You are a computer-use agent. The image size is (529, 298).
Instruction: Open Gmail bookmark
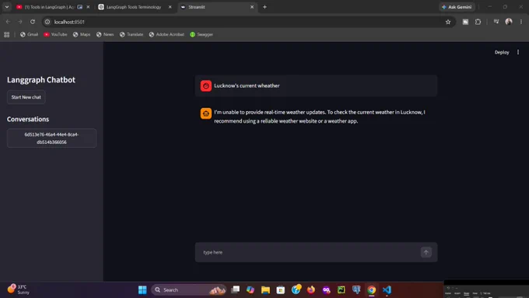click(x=29, y=34)
